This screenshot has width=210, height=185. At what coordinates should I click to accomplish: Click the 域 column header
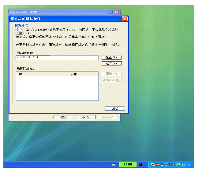tap(42, 74)
